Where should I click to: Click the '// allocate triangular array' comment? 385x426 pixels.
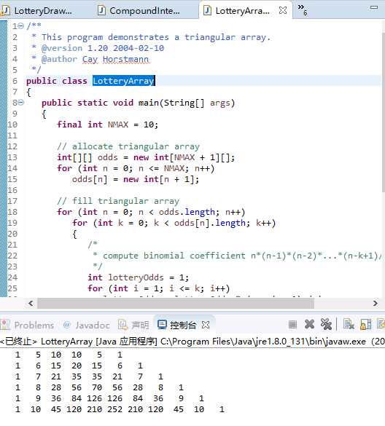pyautogui.click(x=128, y=146)
